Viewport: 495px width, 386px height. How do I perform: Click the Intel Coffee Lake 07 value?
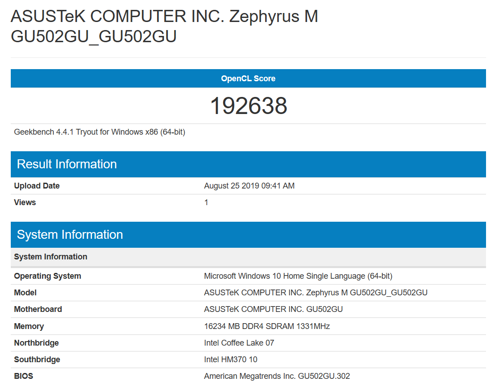(239, 343)
